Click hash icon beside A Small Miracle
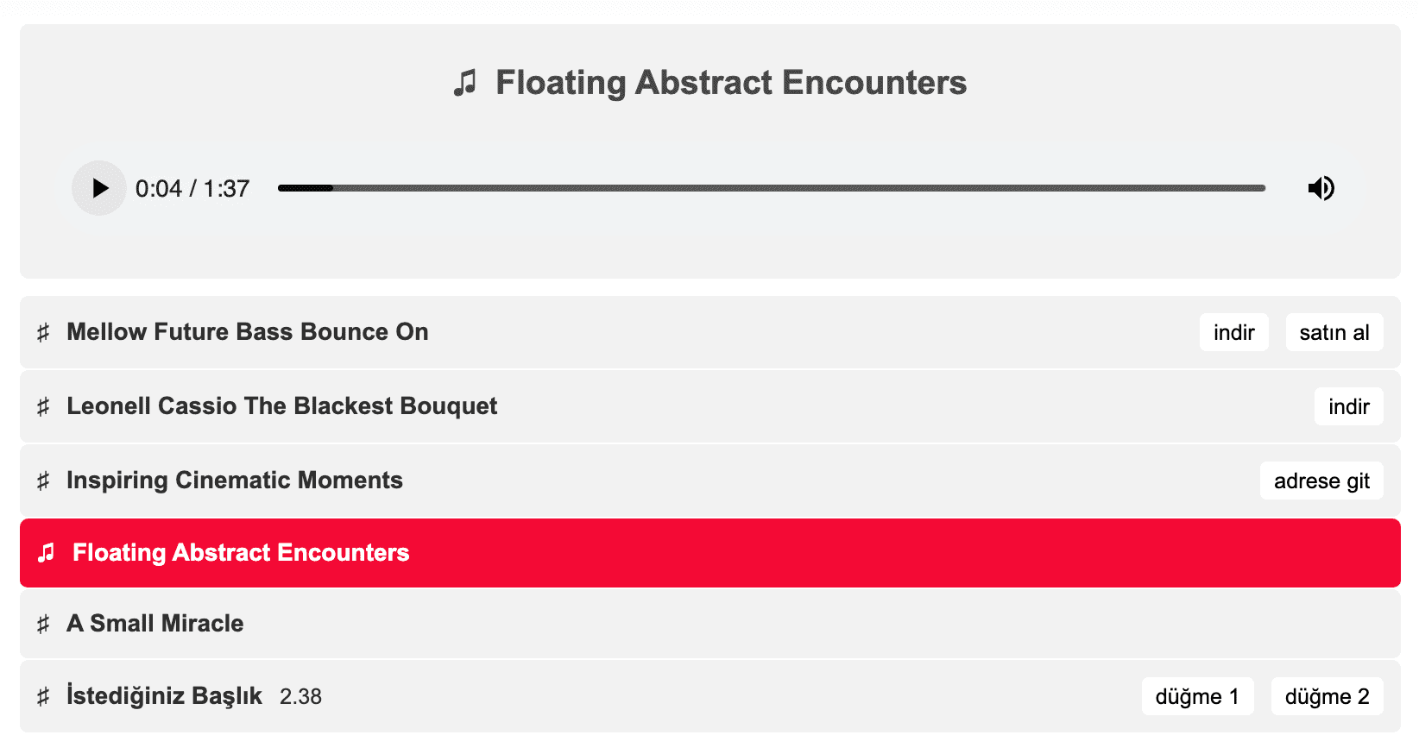Image resolution: width=1419 pixels, height=754 pixels. pos(43,625)
